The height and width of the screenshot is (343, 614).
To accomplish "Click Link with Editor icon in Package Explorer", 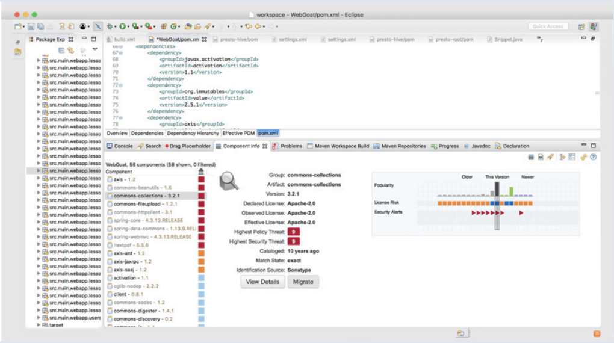I will coord(70,50).
